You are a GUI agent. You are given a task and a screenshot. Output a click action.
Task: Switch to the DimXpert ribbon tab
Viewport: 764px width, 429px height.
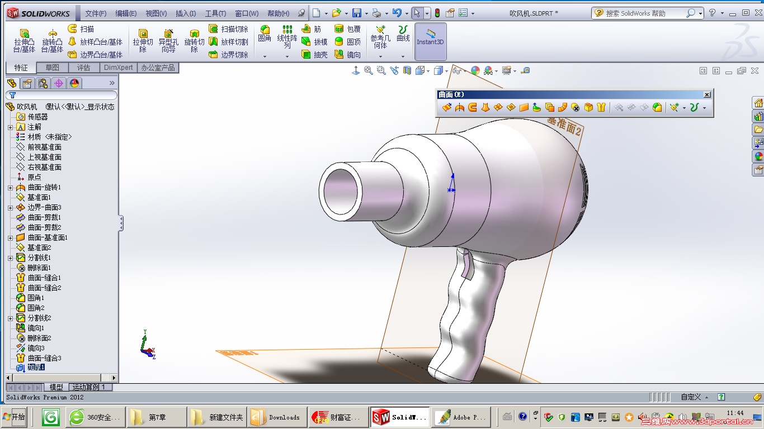pos(119,68)
